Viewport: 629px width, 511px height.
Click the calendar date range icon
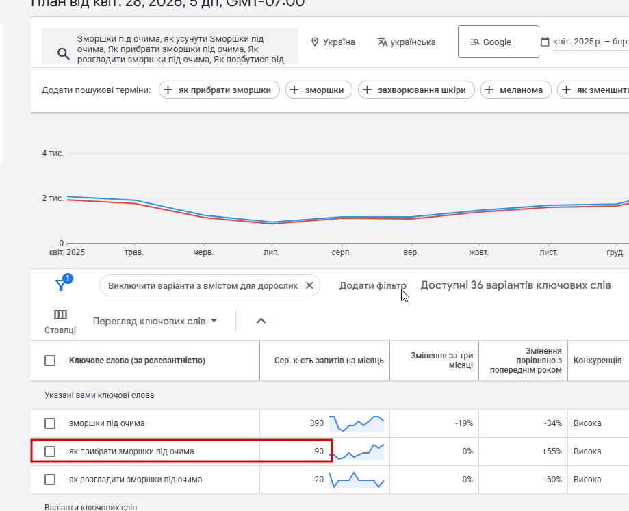coord(545,42)
